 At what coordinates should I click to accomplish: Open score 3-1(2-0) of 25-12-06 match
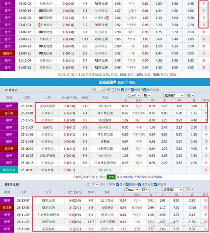[69, 106]
